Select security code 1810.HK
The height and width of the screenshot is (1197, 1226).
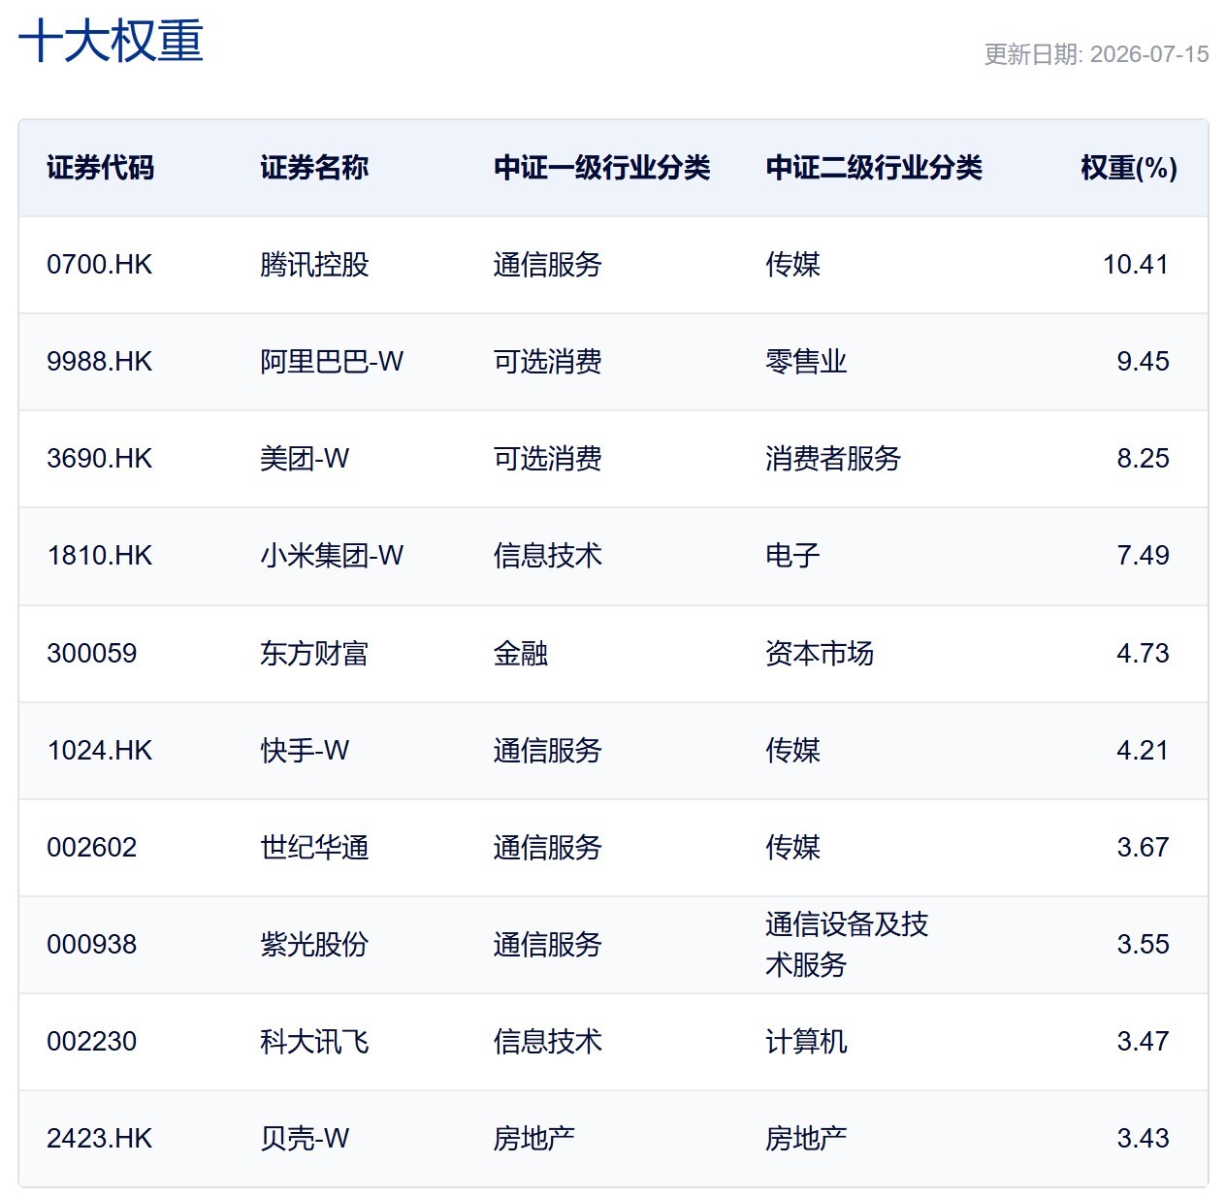coord(100,556)
